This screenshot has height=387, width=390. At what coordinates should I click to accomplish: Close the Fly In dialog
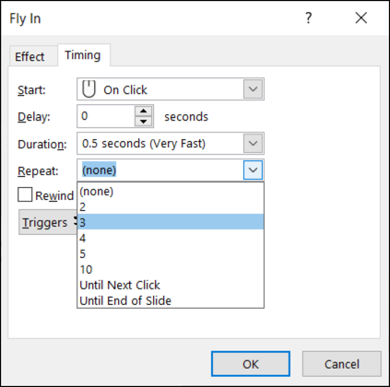361,18
